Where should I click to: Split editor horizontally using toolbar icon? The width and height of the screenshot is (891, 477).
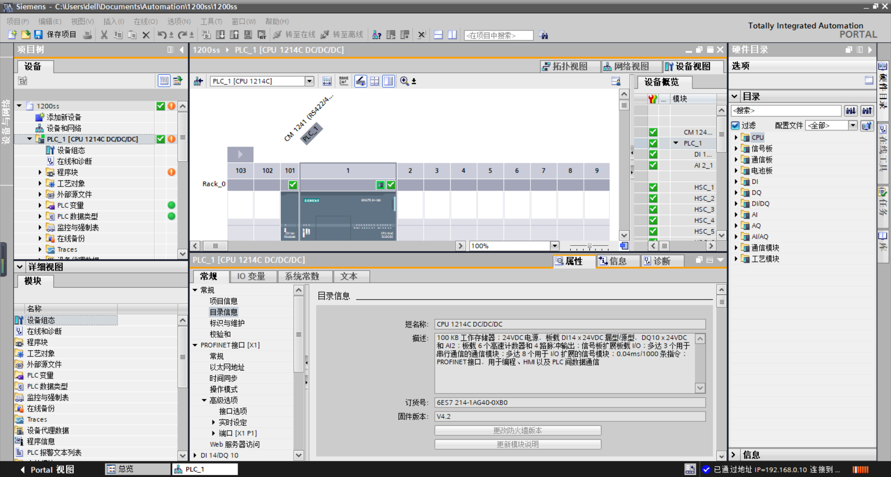point(438,35)
